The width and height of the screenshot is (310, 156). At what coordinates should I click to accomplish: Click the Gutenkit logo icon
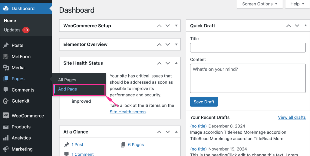[x=6, y=101]
